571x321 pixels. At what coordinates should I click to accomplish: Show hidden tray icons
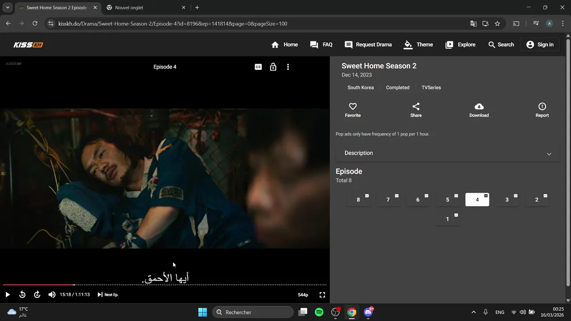[473, 312]
